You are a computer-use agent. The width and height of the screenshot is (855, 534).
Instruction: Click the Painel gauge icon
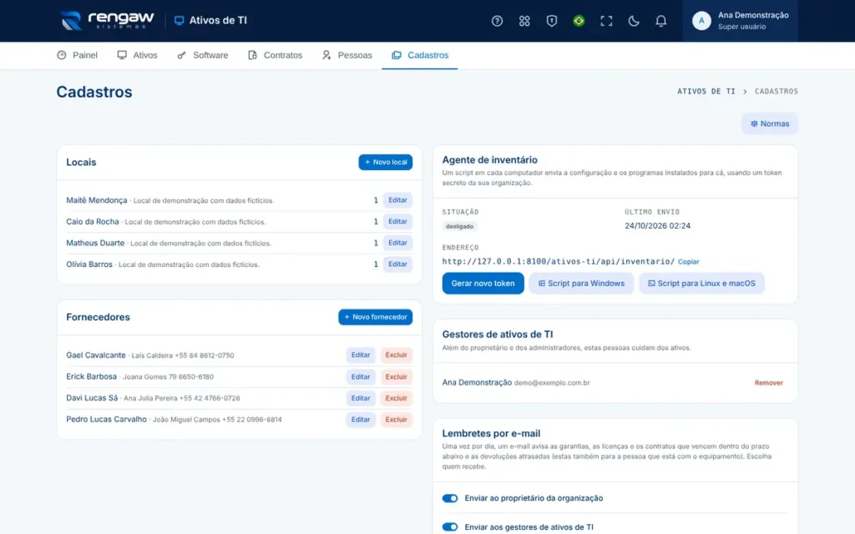click(x=62, y=55)
